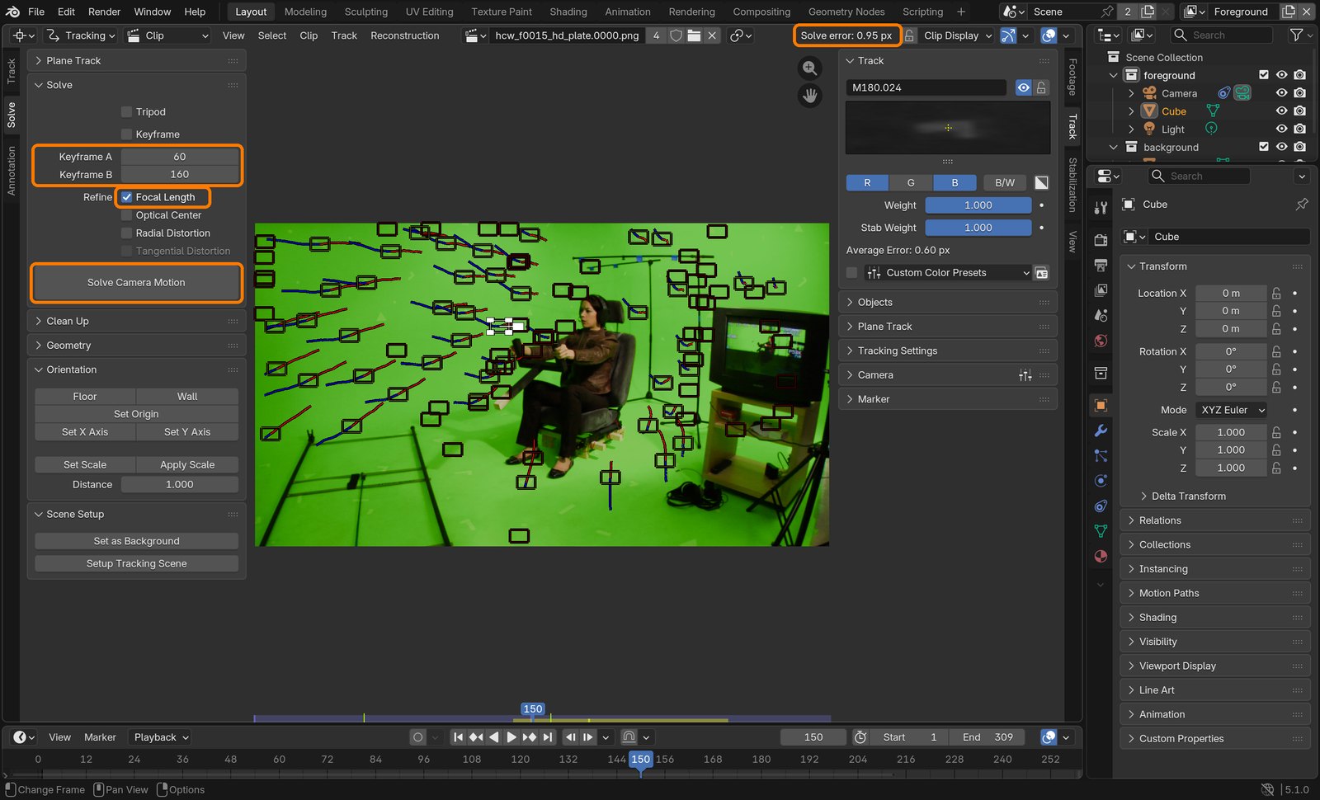Open the Render properties tab icon
This screenshot has width=1320, height=800.
(1101, 240)
